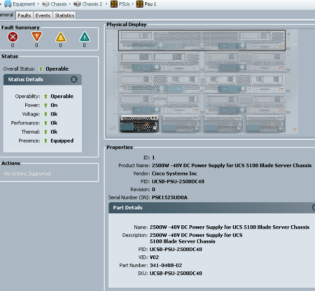This screenshot has height=291, width=315.
Task: Click the teal warning fault icon
Action: (x=84, y=37)
